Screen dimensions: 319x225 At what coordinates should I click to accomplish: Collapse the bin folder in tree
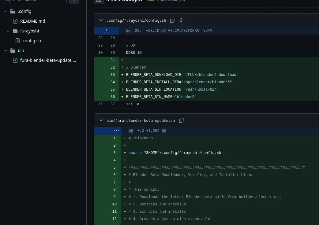tap(6, 51)
